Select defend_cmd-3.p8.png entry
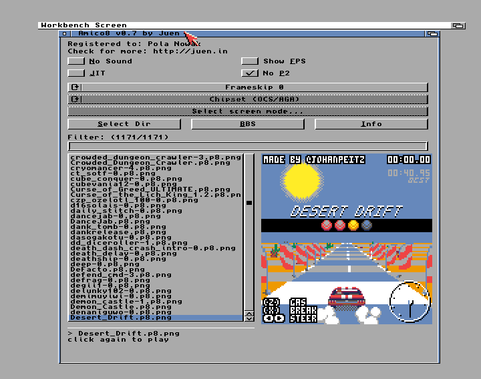This screenshot has height=379, width=481. [156, 275]
